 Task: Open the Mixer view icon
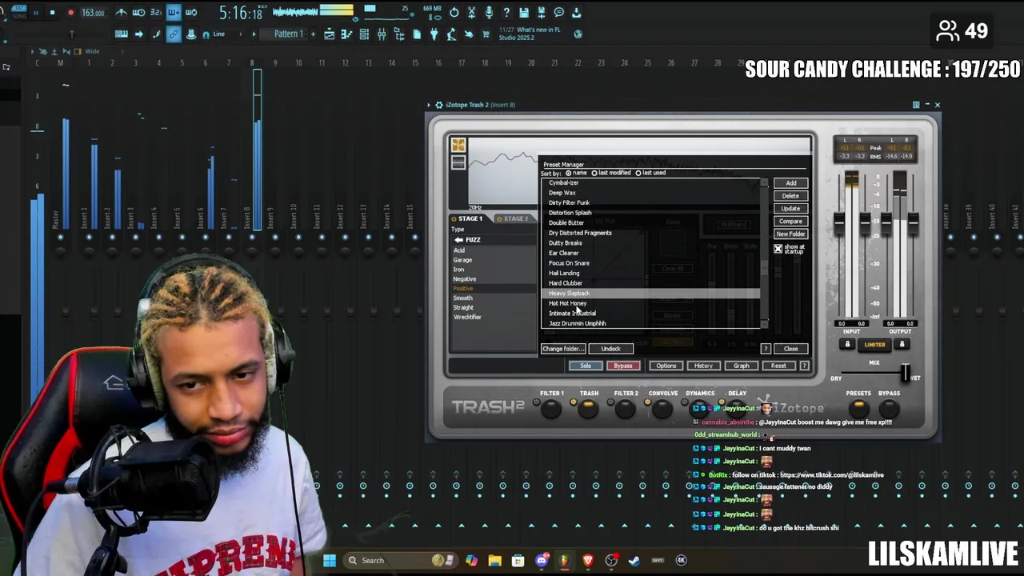(382, 34)
